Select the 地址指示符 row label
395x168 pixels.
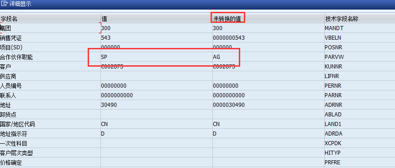14,134
